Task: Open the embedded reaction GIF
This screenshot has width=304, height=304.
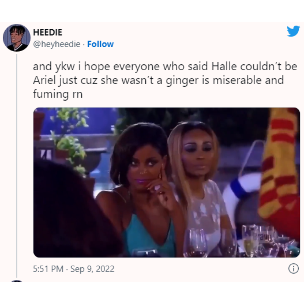Action: pos(167,182)
